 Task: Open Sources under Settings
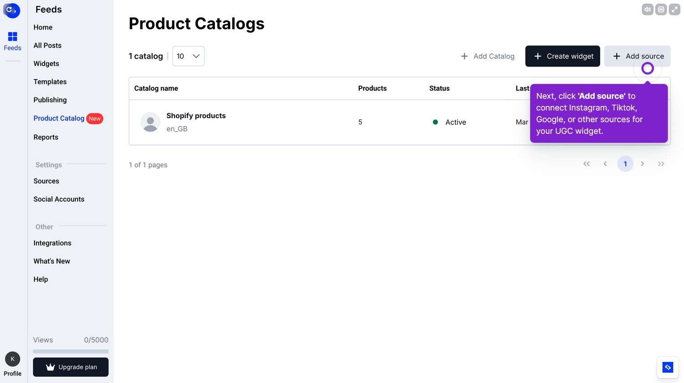(x=46, y=181)
